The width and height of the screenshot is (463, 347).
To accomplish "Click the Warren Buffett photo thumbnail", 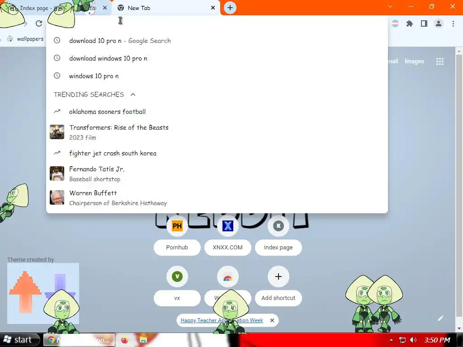I will pos(57,197).
